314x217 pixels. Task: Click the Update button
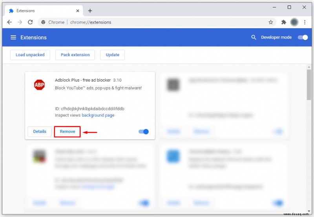112,55
